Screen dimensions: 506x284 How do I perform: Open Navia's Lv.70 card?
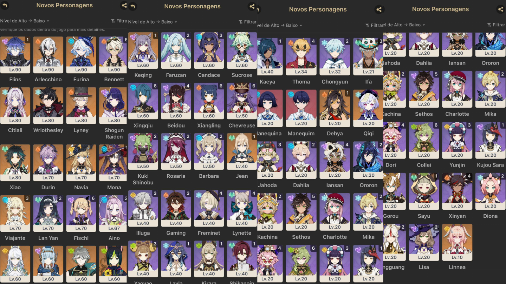click(x=81, y=163)
